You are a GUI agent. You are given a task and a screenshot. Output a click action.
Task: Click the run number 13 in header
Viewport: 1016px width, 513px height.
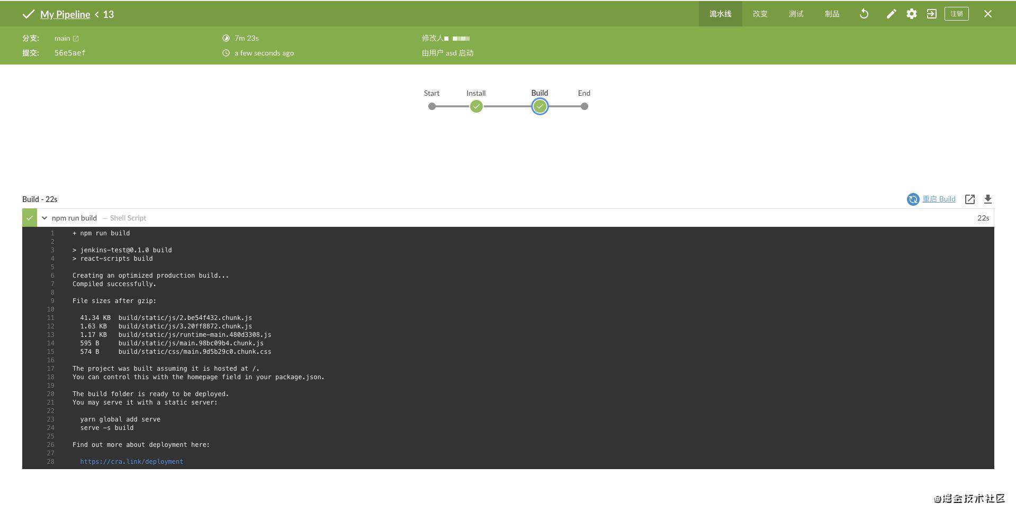109,14
